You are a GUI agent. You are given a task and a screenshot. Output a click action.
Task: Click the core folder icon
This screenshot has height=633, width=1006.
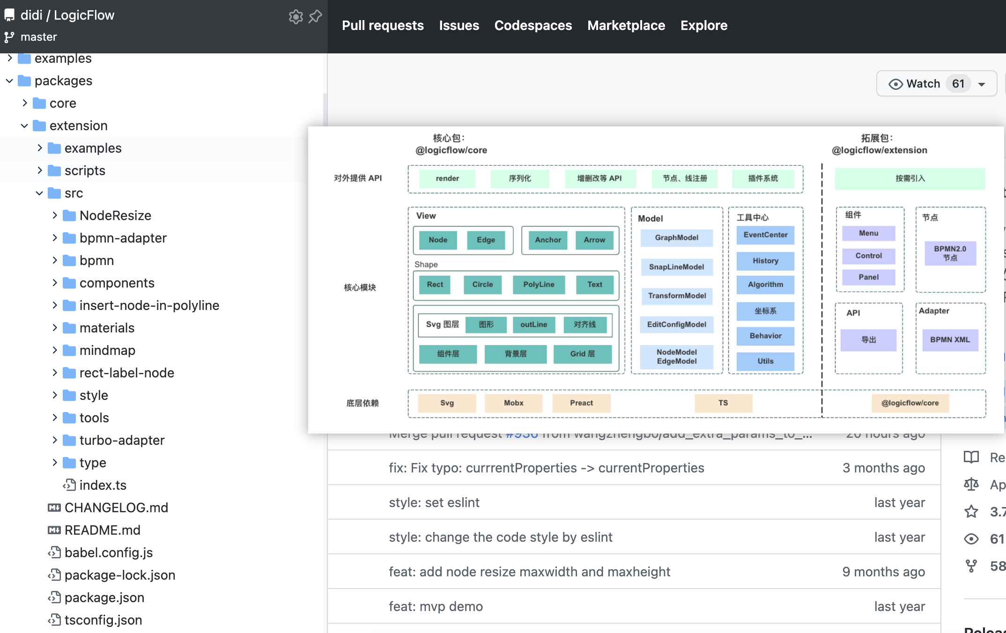pos(39,103)
